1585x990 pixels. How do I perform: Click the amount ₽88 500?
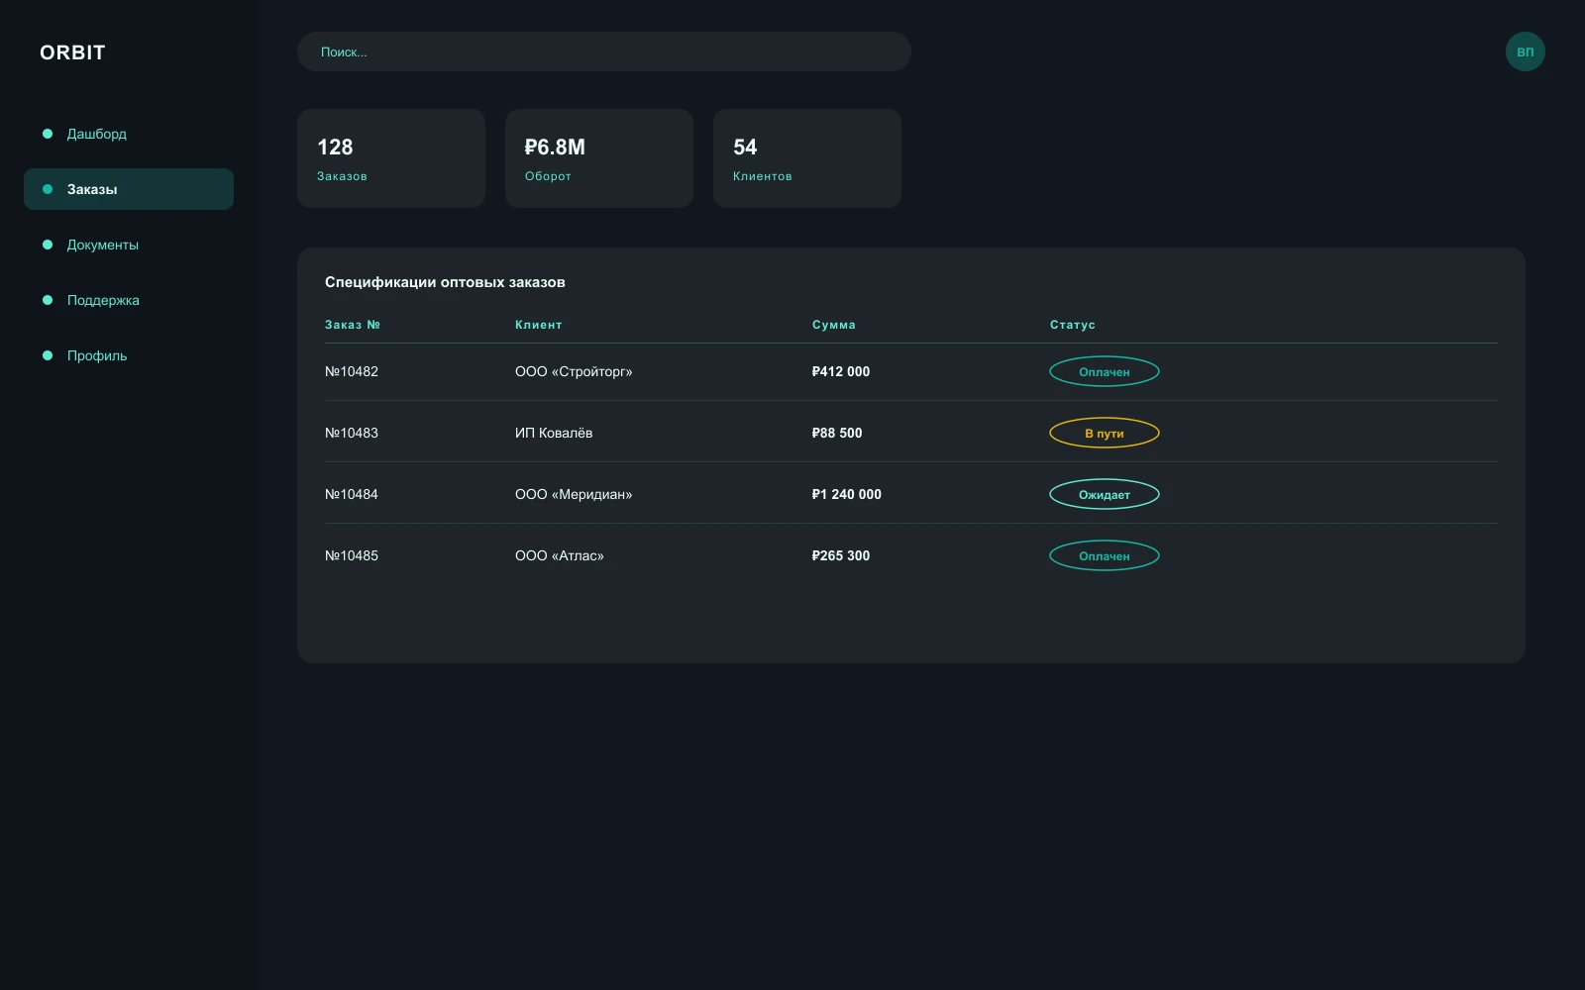(x=837, y=433)
